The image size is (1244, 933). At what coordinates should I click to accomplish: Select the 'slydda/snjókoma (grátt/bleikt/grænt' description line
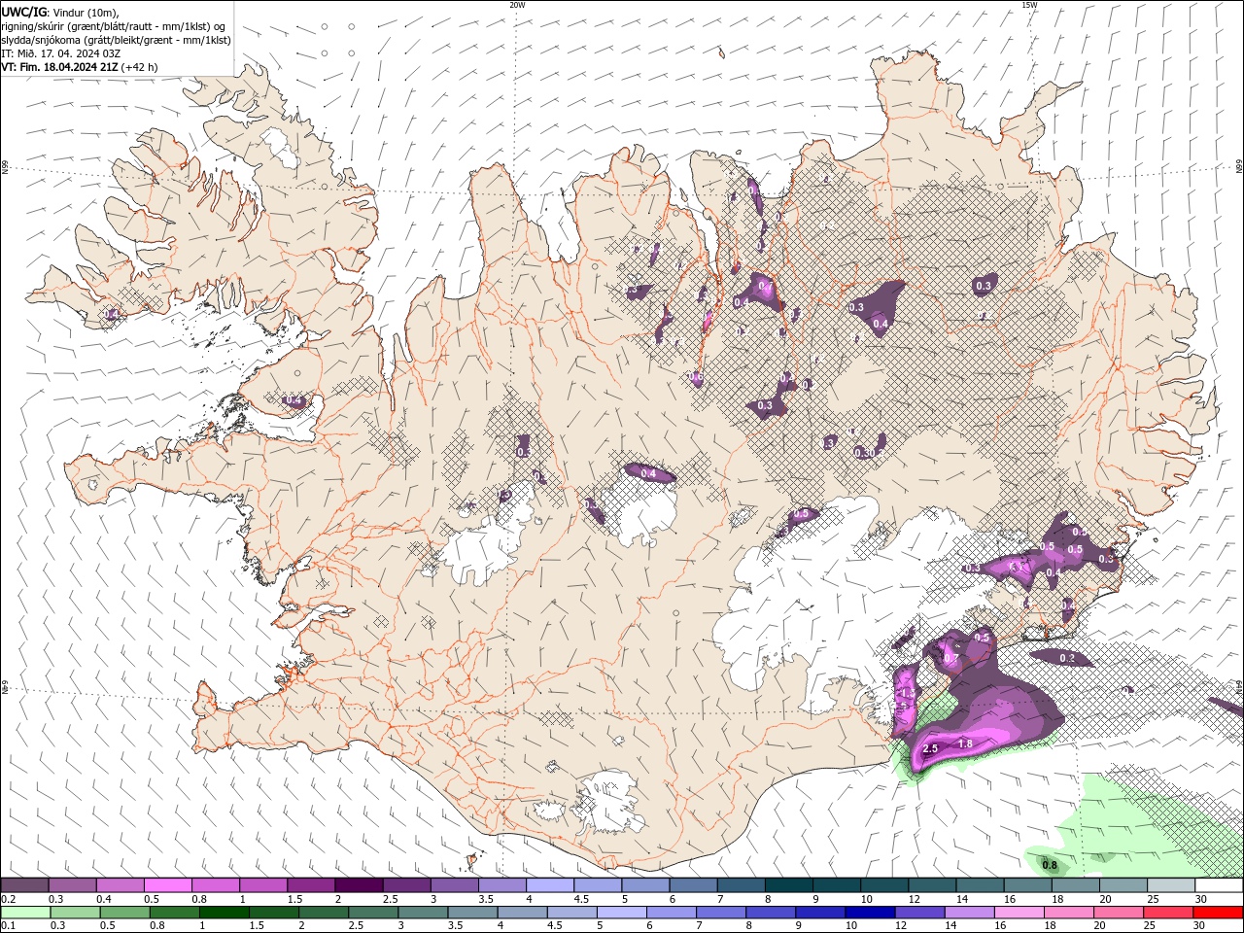pos(116,40)
